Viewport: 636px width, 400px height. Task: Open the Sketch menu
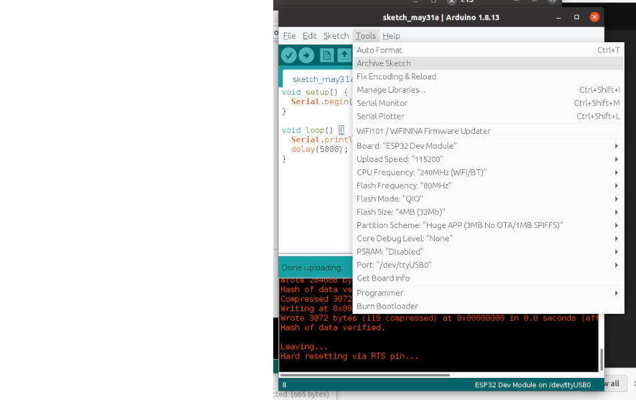336,35
